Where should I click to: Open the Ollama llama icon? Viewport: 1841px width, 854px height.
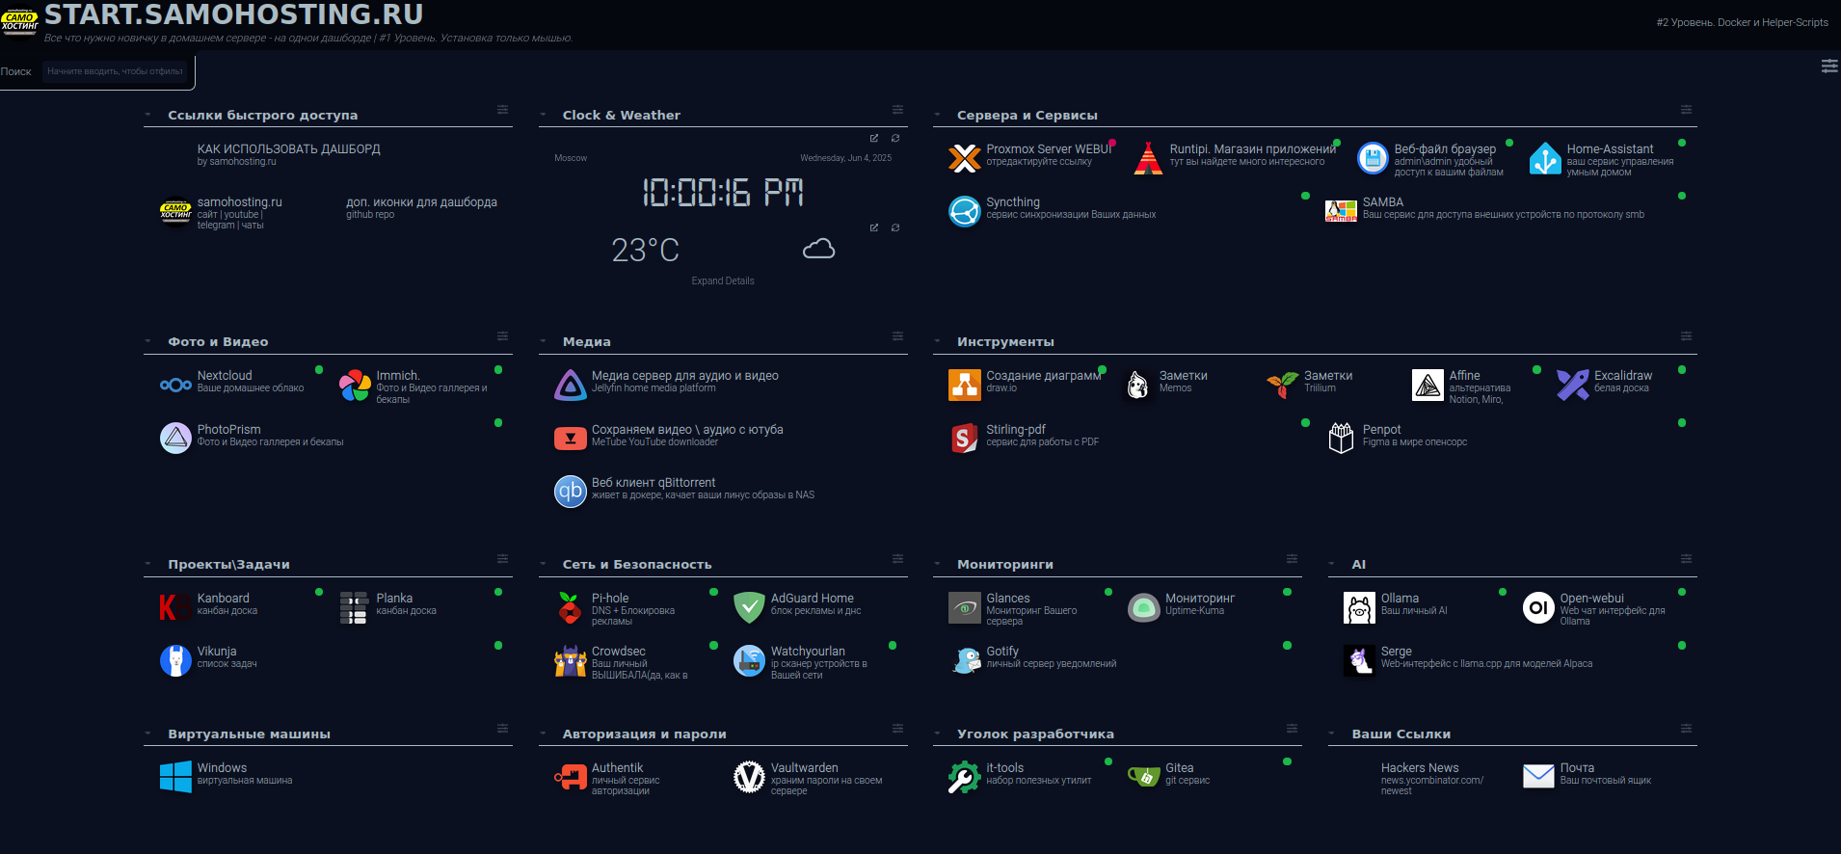point(1359,607)
